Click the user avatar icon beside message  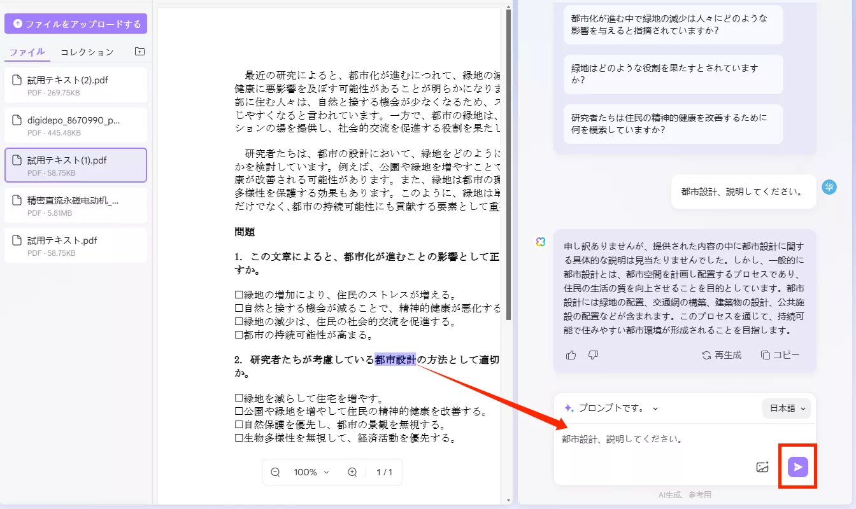(829, 187)
